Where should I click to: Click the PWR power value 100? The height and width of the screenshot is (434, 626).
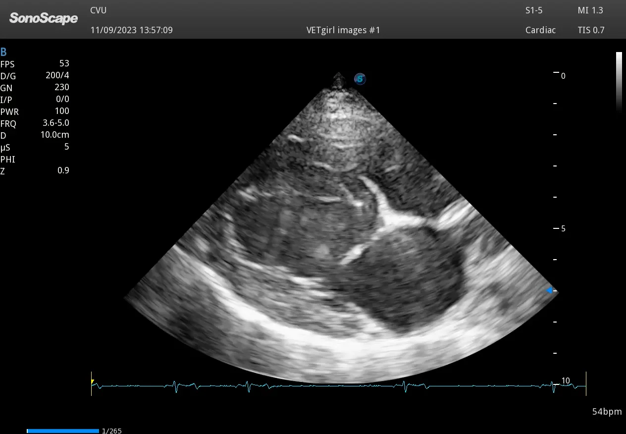coord(62,111)
